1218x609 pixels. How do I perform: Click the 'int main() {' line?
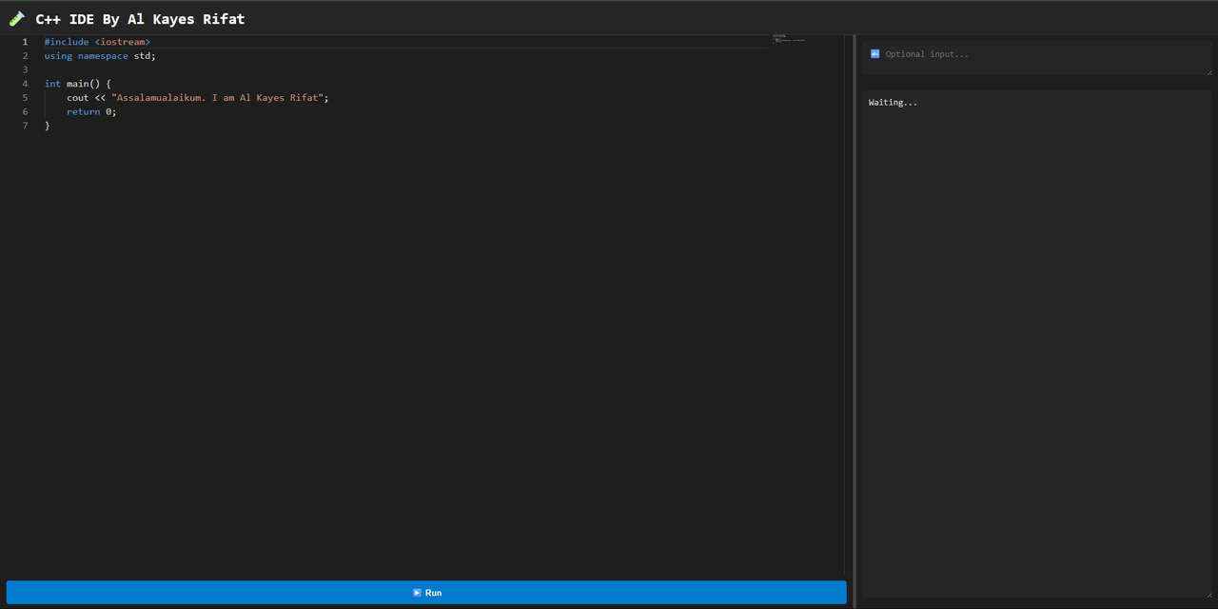(77, 84)
